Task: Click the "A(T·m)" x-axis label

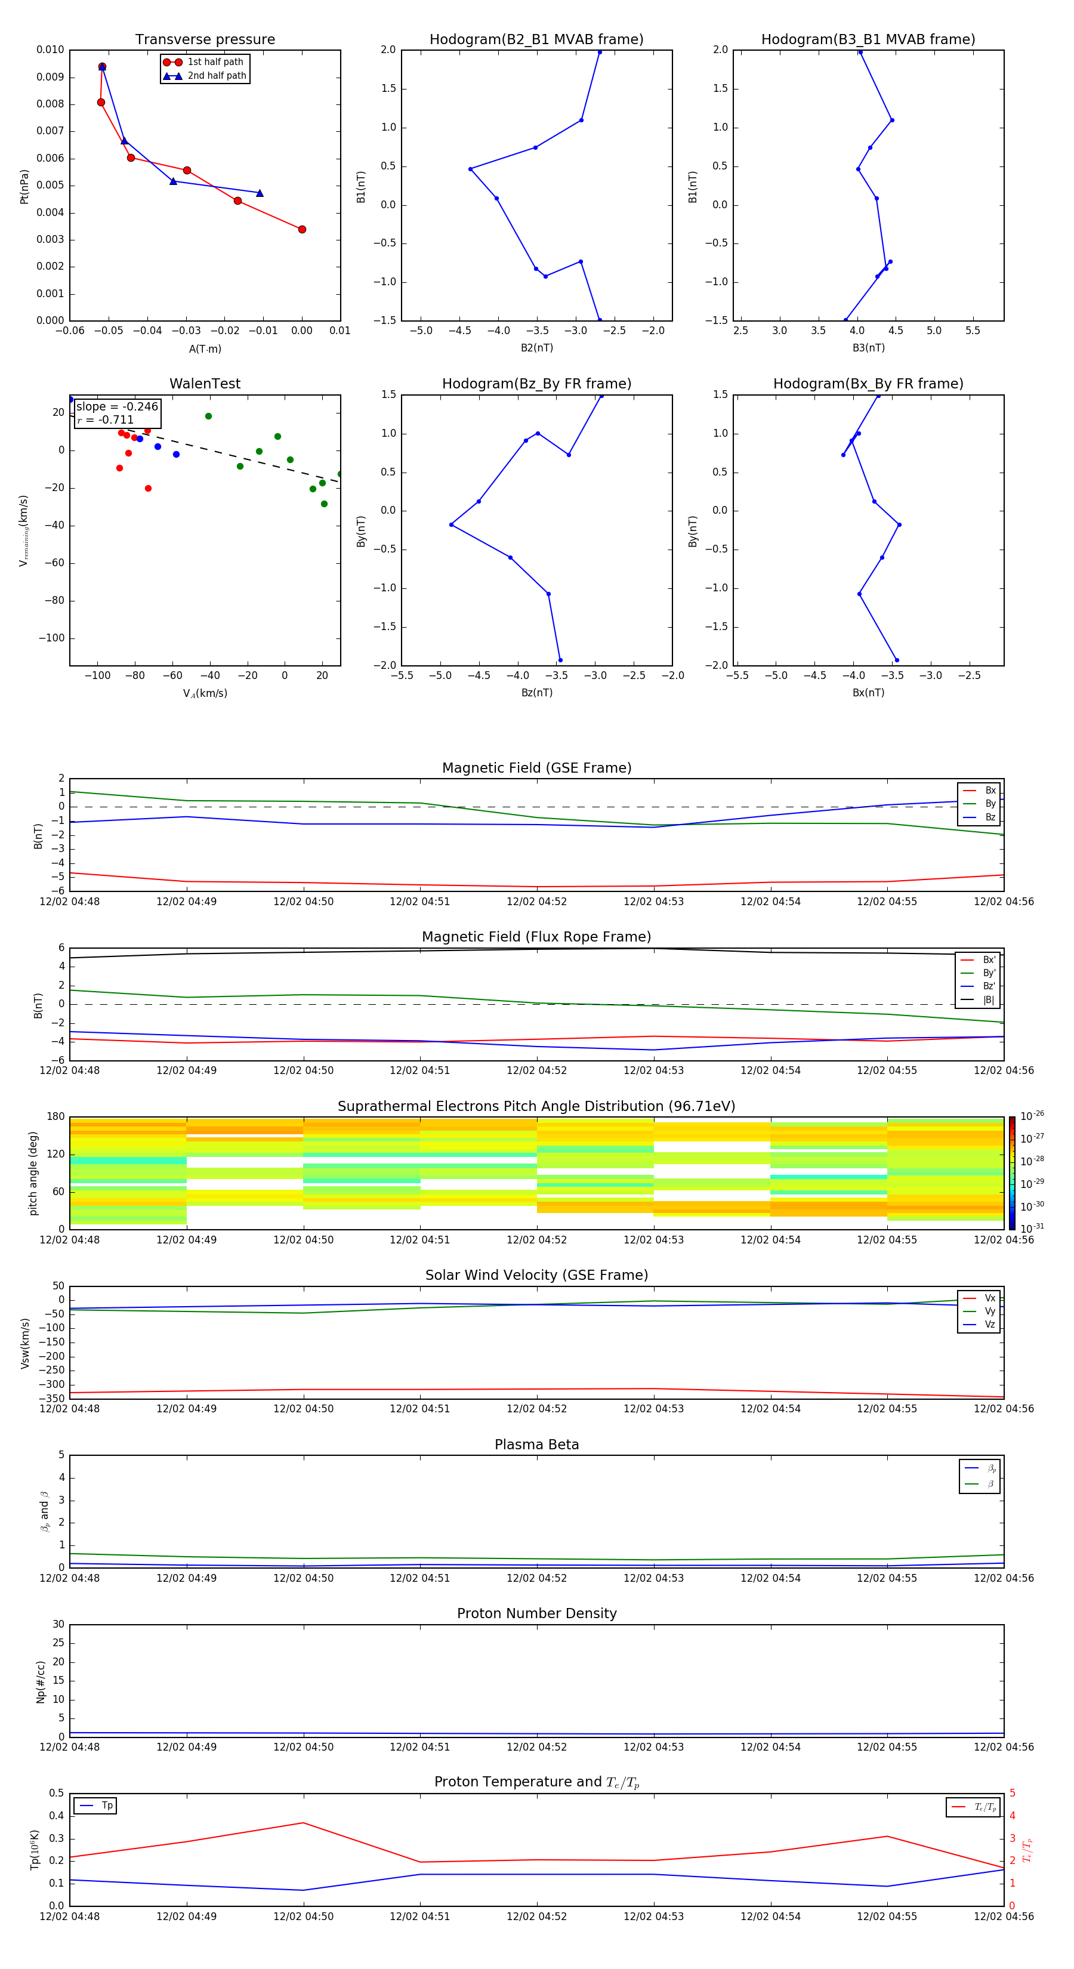Action: (205, 348)
